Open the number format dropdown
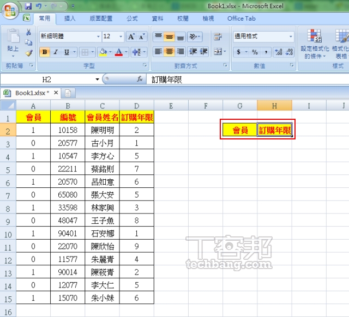The width and height of the screenshot is (349, 317). pyautogui.click(x=291, y=36)
